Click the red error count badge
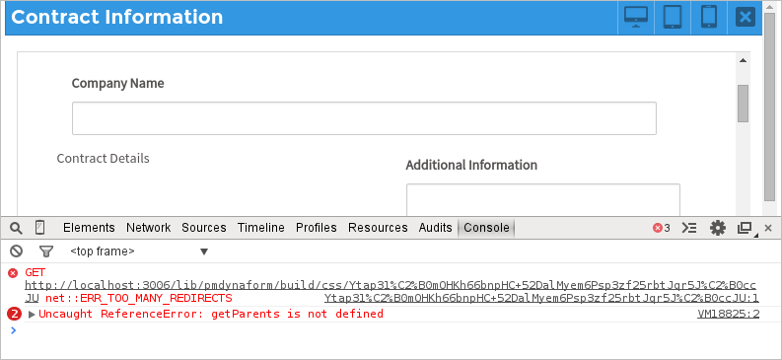 point(662,228)
